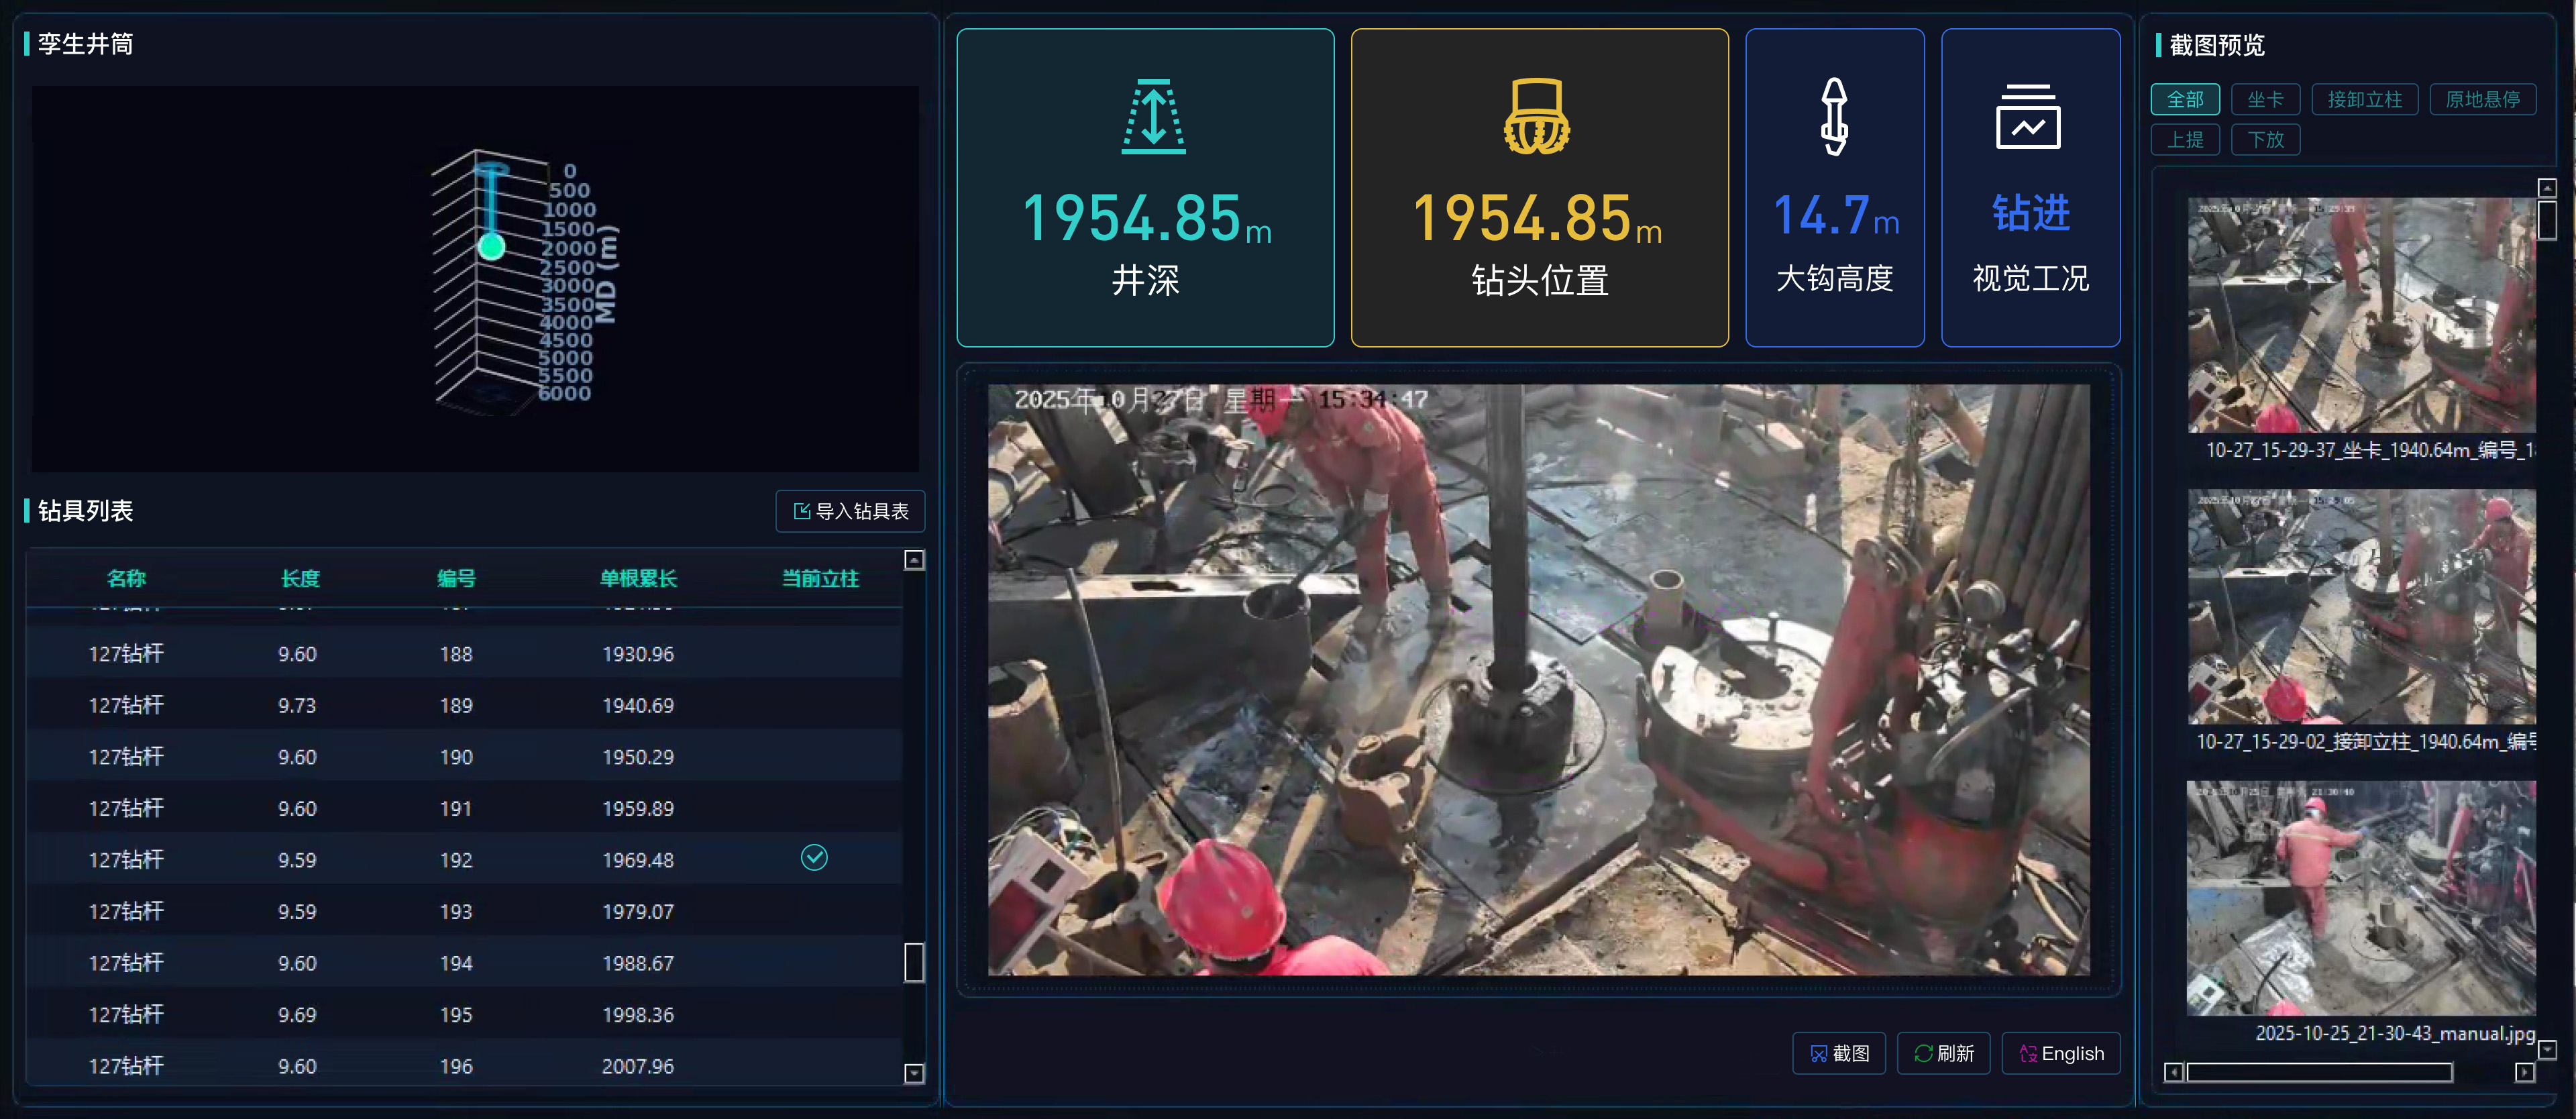The width and height of the screenshot is (2576, 1119).
Task: Click the visual condition chart icon
Action: (x=2028, y=116)
